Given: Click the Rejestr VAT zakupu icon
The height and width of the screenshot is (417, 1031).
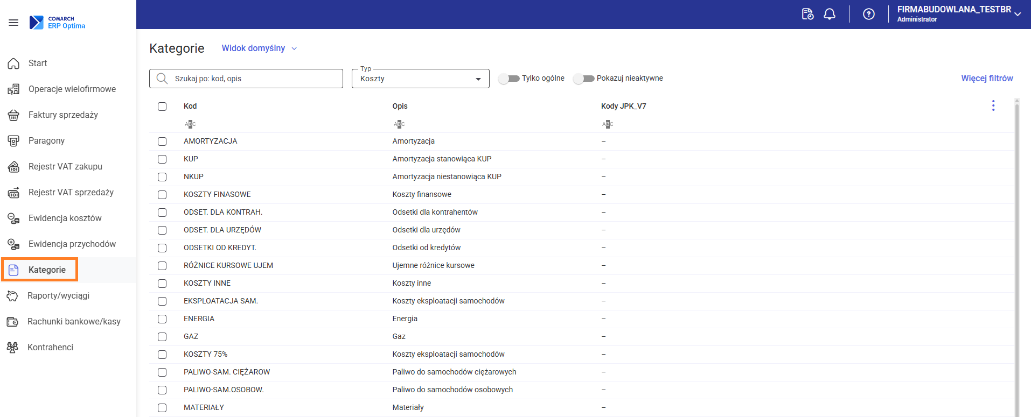Looking at the screenshot, I should (x=13, y=167).
